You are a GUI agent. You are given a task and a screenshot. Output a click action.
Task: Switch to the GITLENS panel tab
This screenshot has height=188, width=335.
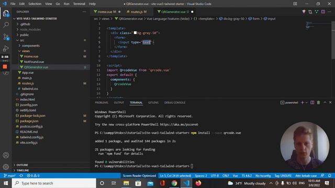(x=153, y=102)
